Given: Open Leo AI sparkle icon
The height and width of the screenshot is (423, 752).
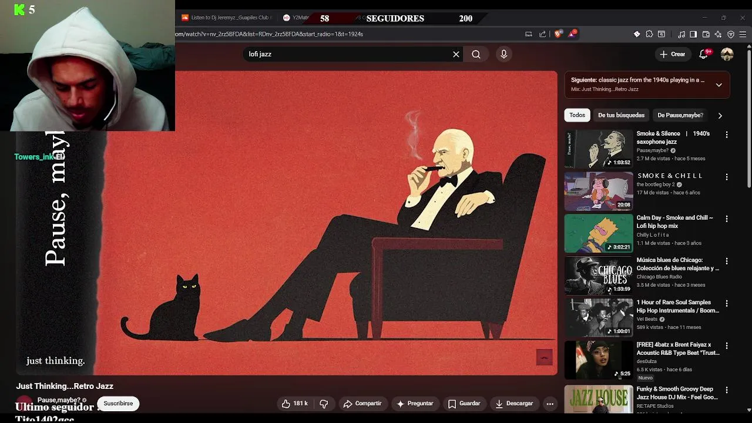Looking at the screenshot, I should 718,34.
